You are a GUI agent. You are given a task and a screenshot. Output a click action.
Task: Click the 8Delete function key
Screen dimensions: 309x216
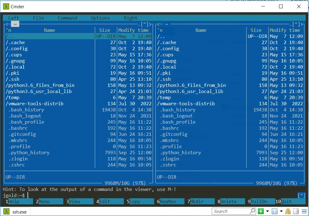[x=231, y=201]
